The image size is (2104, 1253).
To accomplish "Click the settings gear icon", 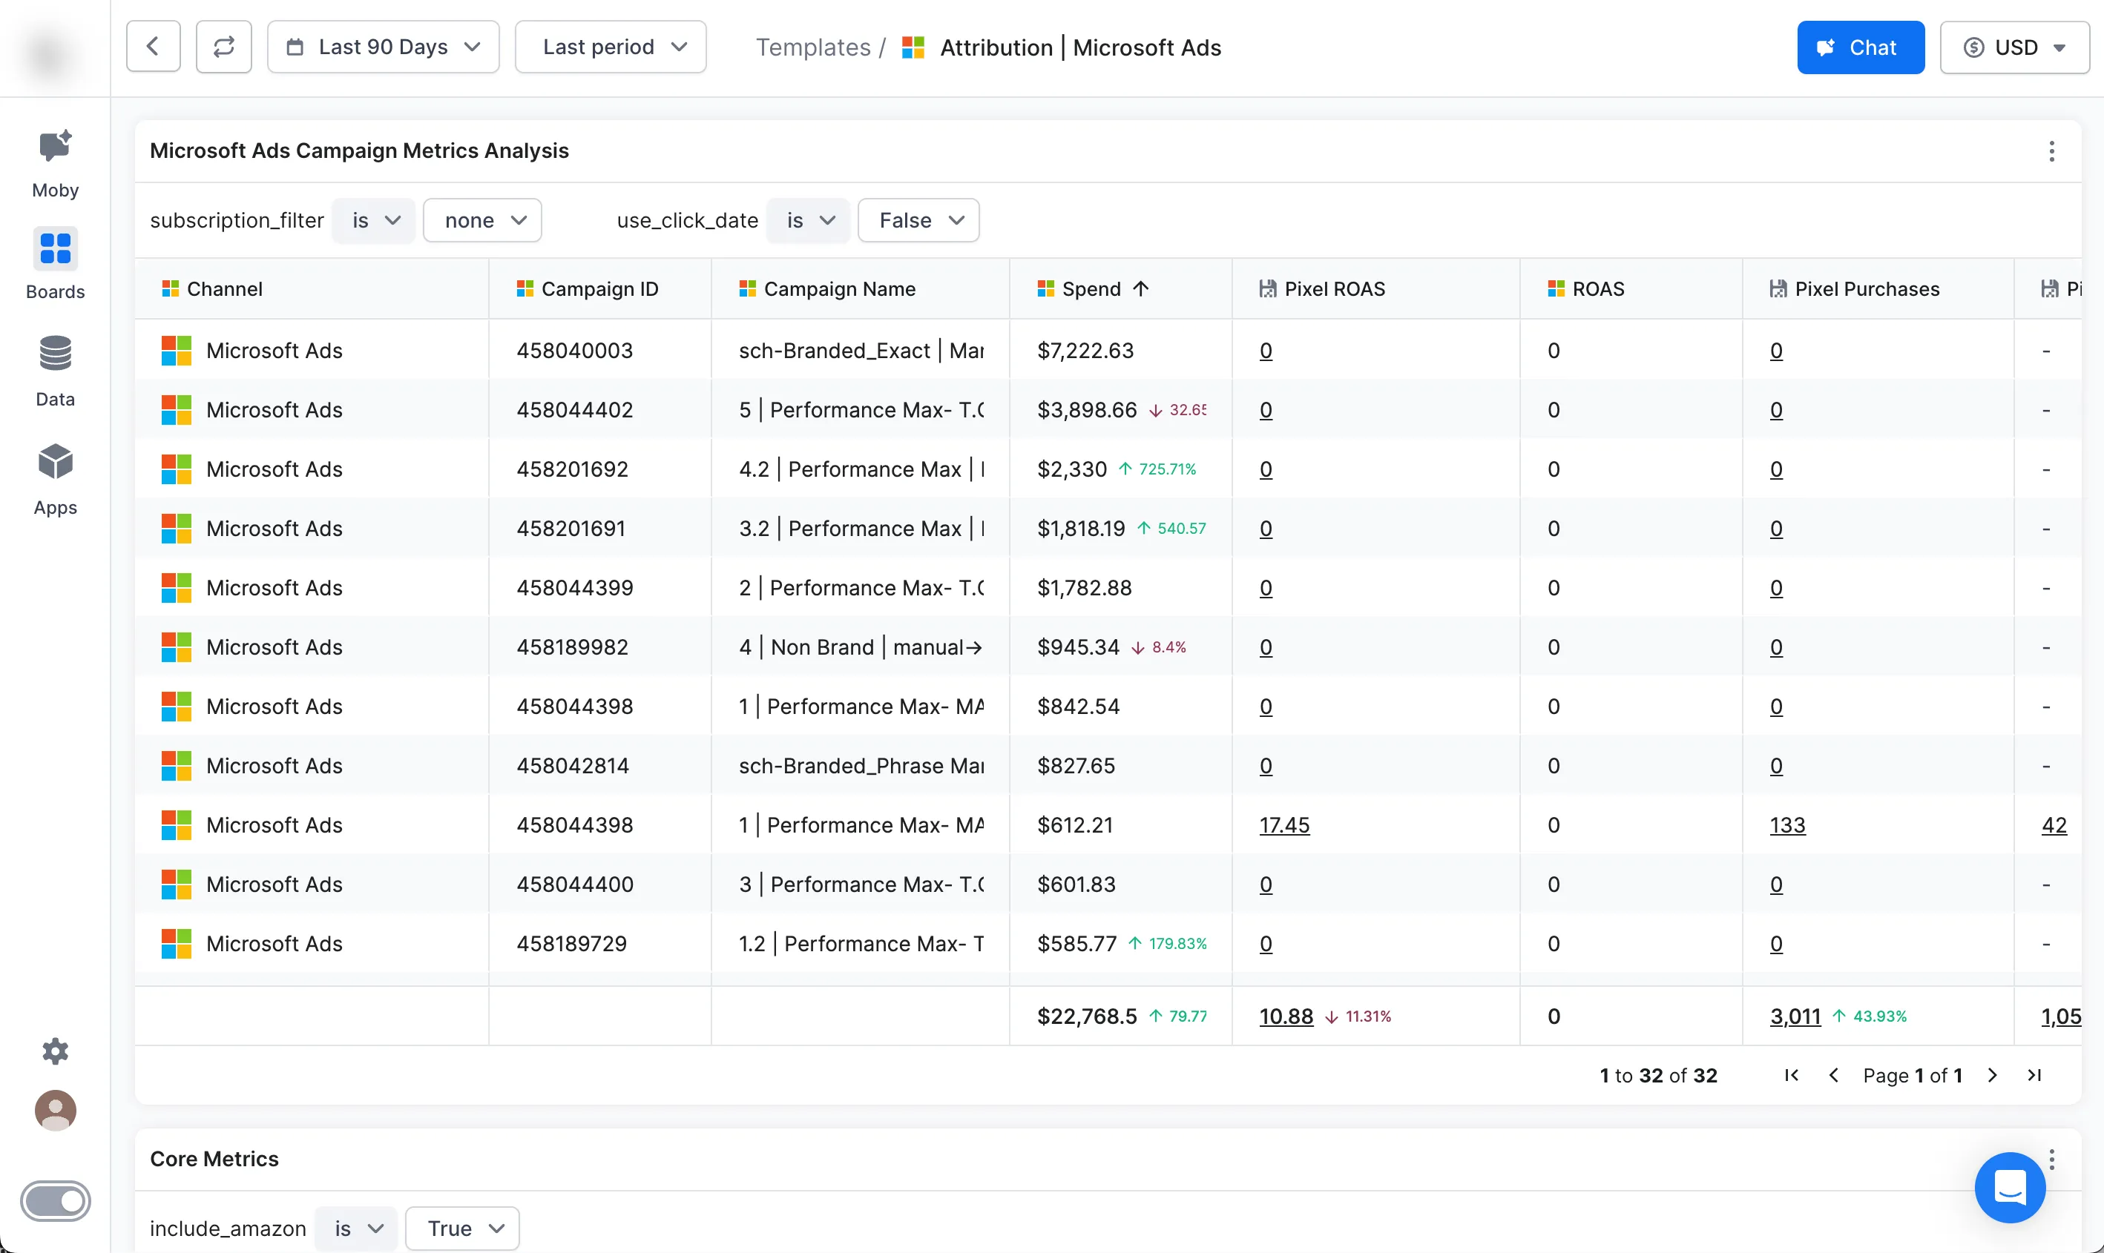I will click(x=55, y=1051).
